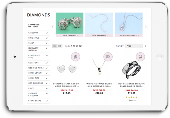
Task: Switch to grid view layout
Action: click(54, 46)
